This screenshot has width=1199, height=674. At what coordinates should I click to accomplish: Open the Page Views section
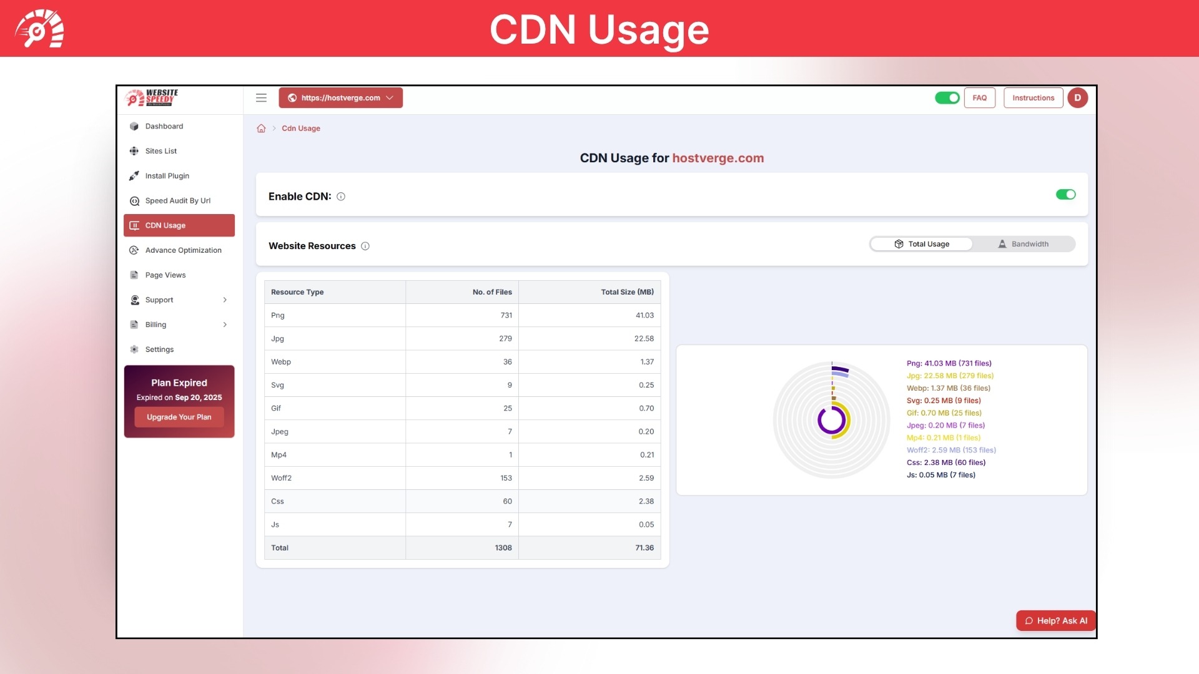(165, 275)
